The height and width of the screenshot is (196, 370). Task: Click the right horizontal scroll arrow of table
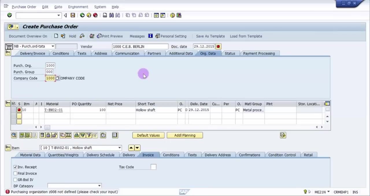tap(322, 127)
